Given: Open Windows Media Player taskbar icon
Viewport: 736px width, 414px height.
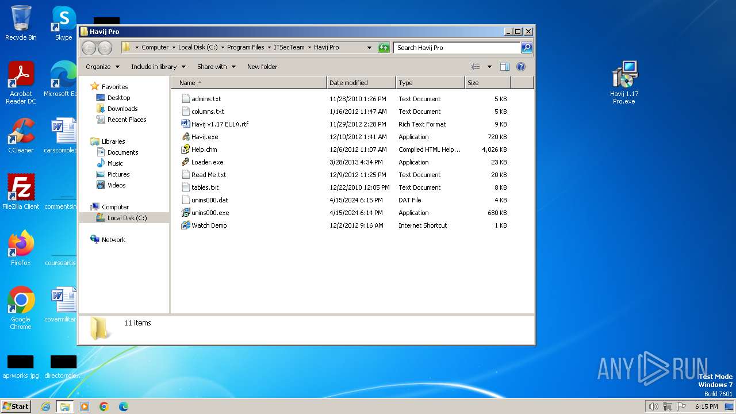Looking at the screenshot, I should [x=85, y=407].
